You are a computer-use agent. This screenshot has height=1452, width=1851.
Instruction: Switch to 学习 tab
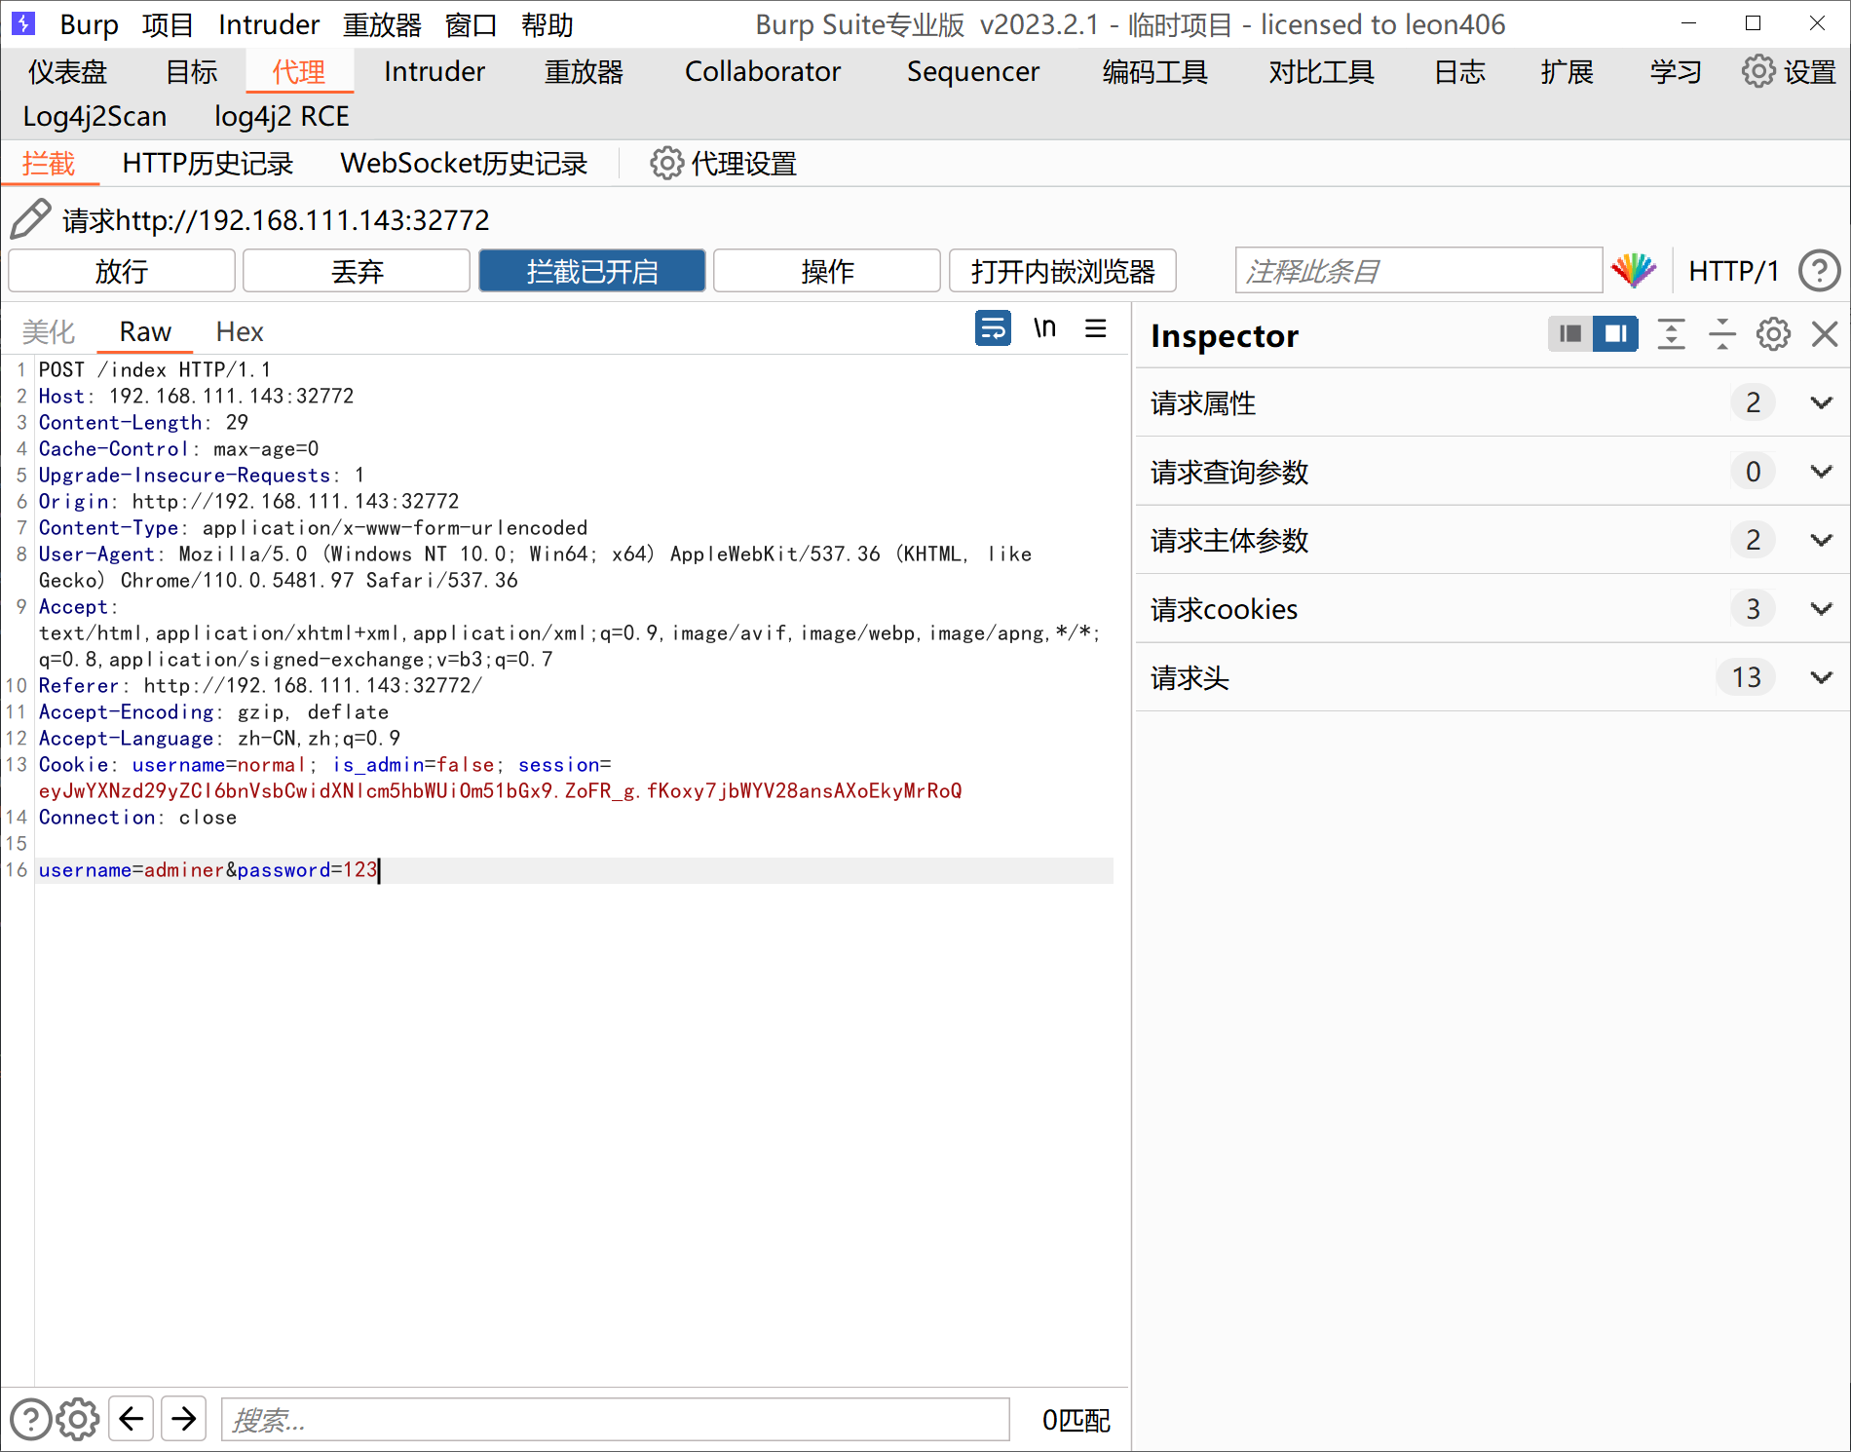coord(1676,71)
